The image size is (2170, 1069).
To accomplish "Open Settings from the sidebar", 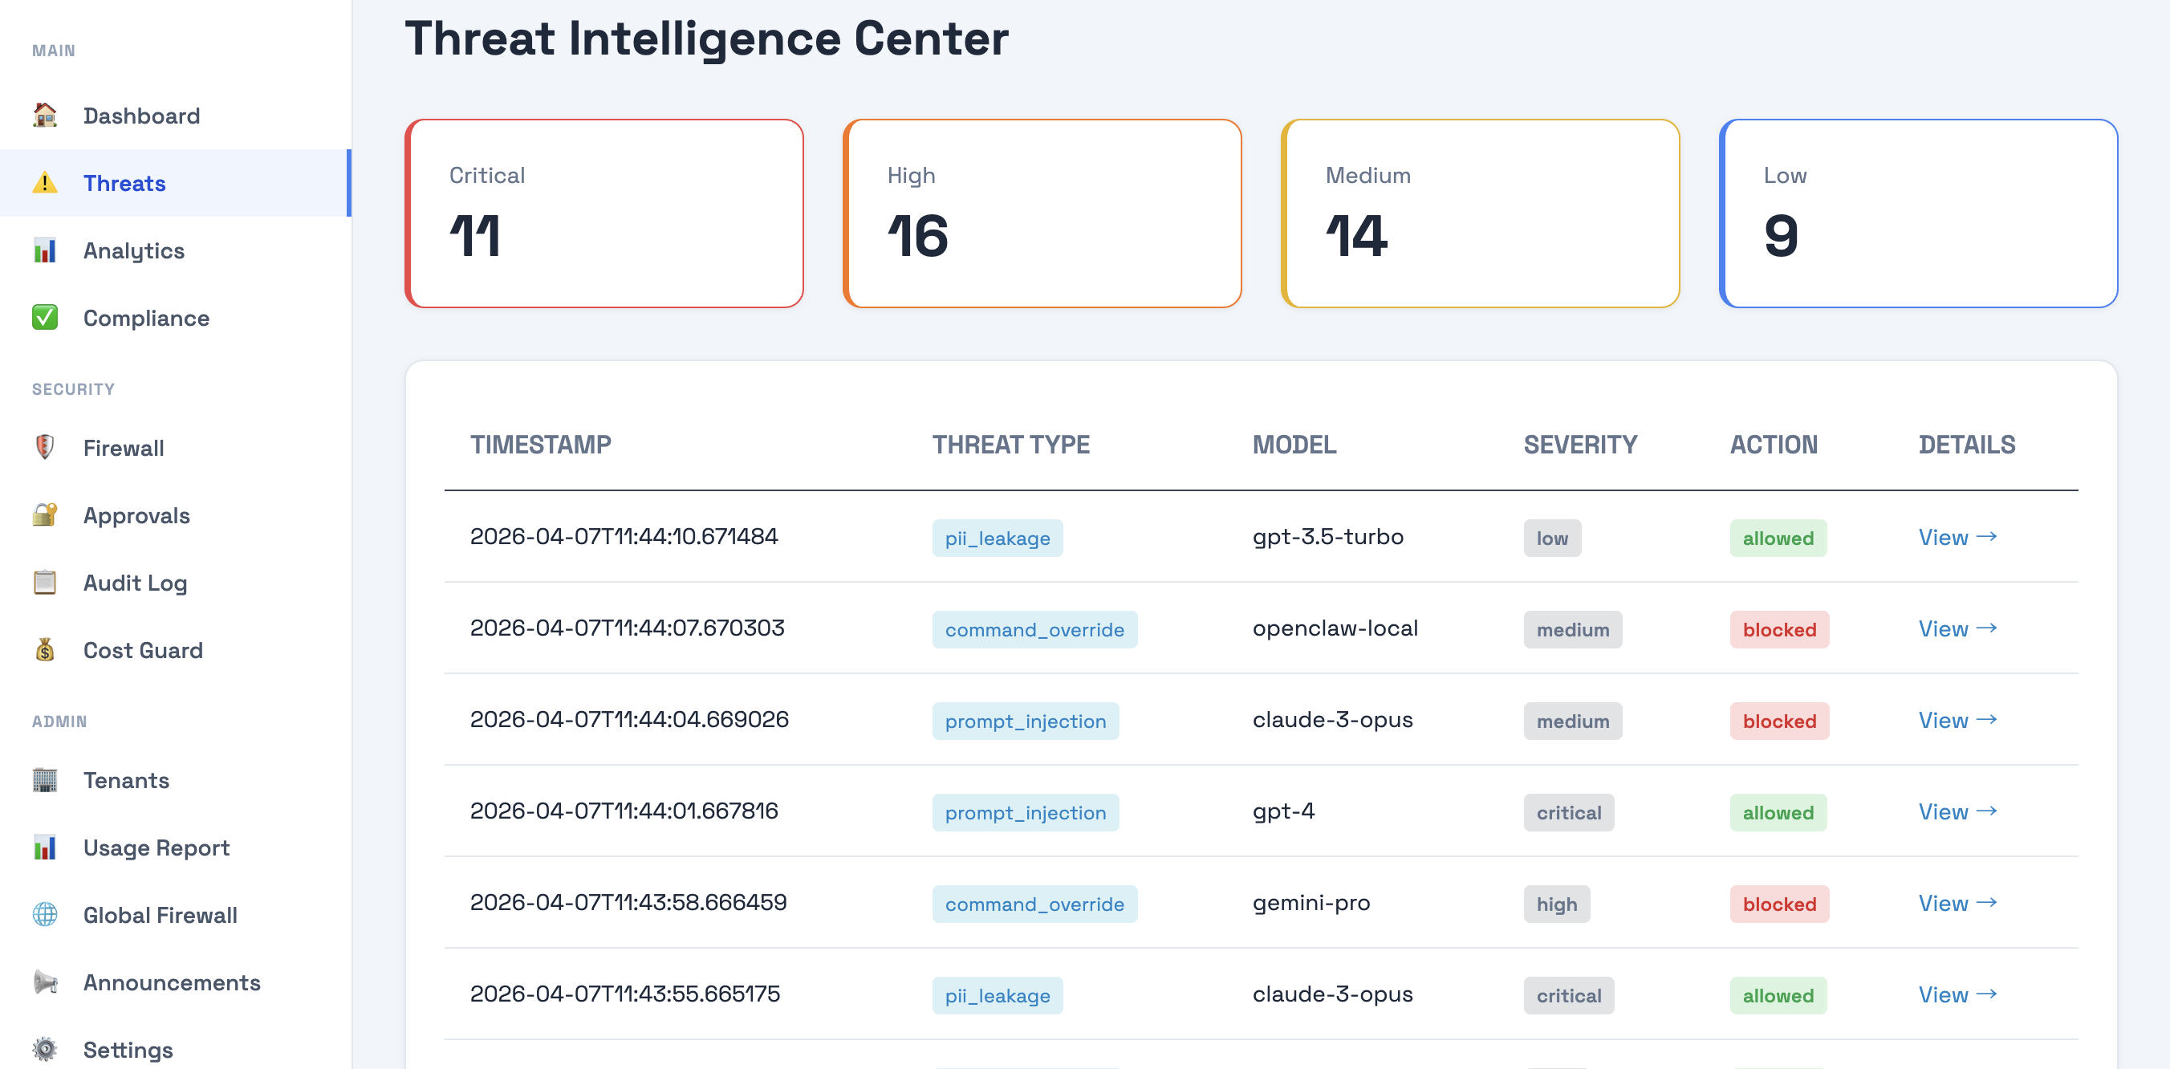I will pyautogui.click(x=128, y=1050).
